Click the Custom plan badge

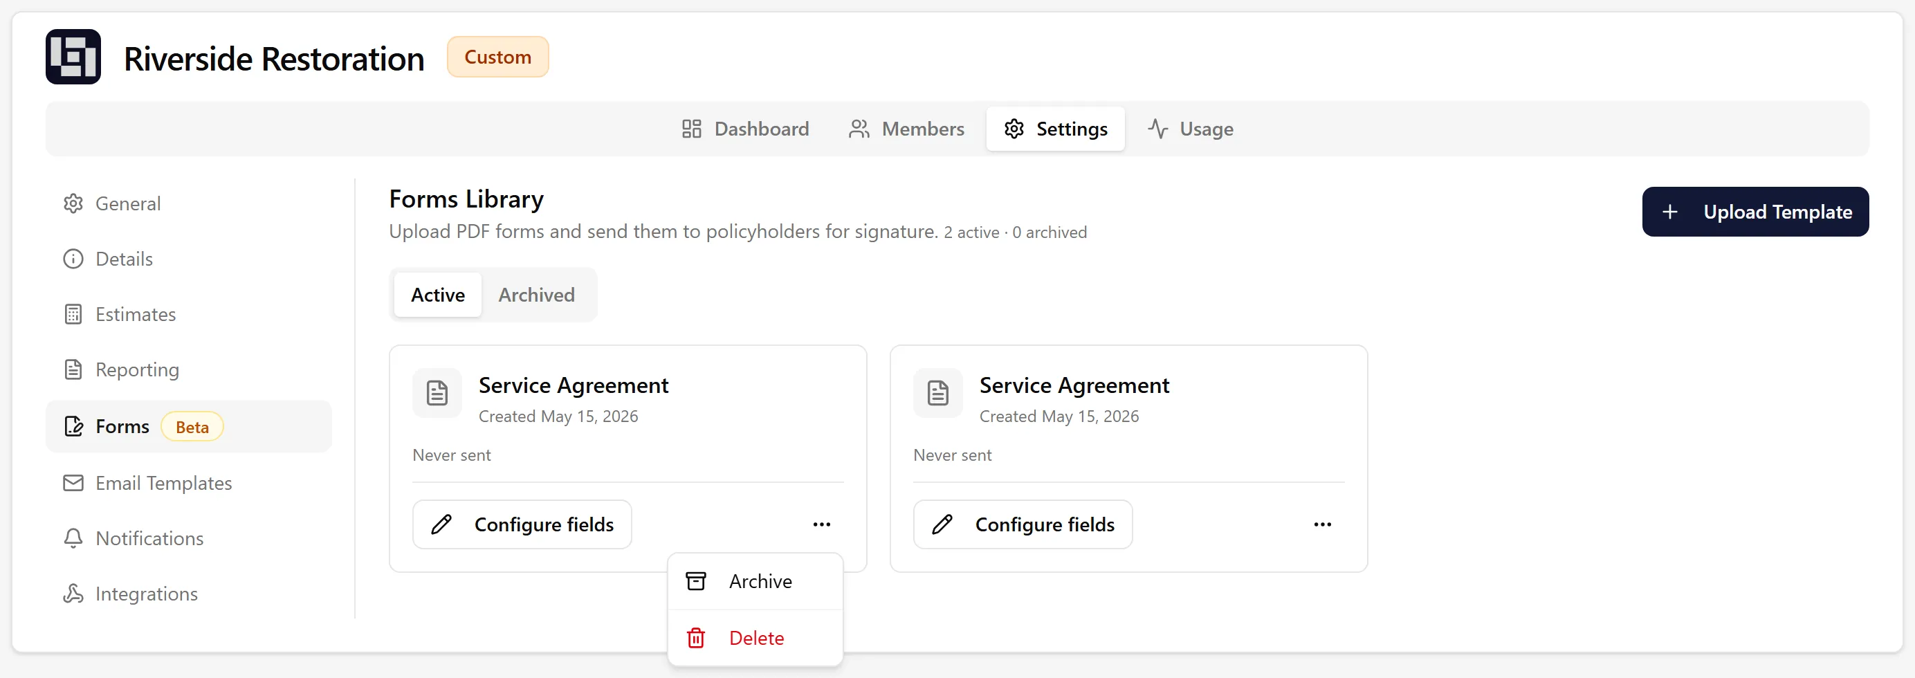point(497,57)
